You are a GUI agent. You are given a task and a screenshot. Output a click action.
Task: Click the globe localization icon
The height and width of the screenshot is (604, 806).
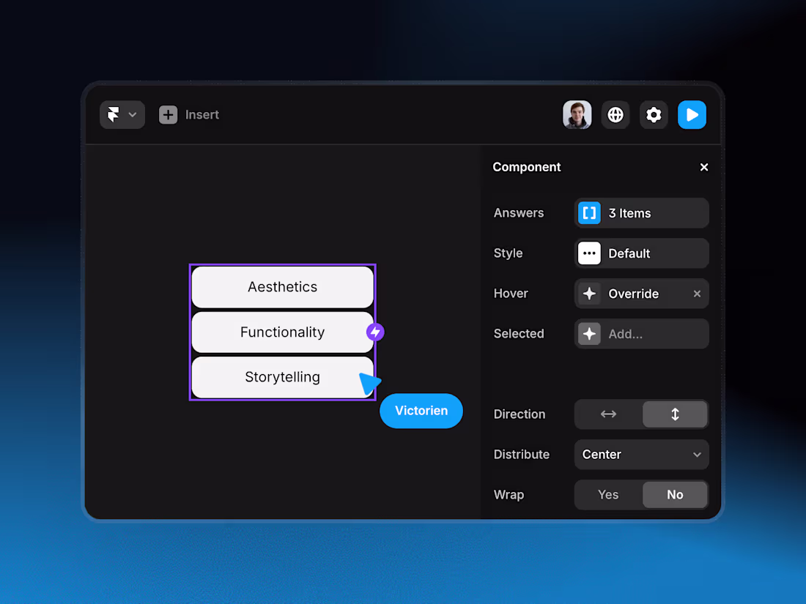pyautogui.click(x=615, y=114)
